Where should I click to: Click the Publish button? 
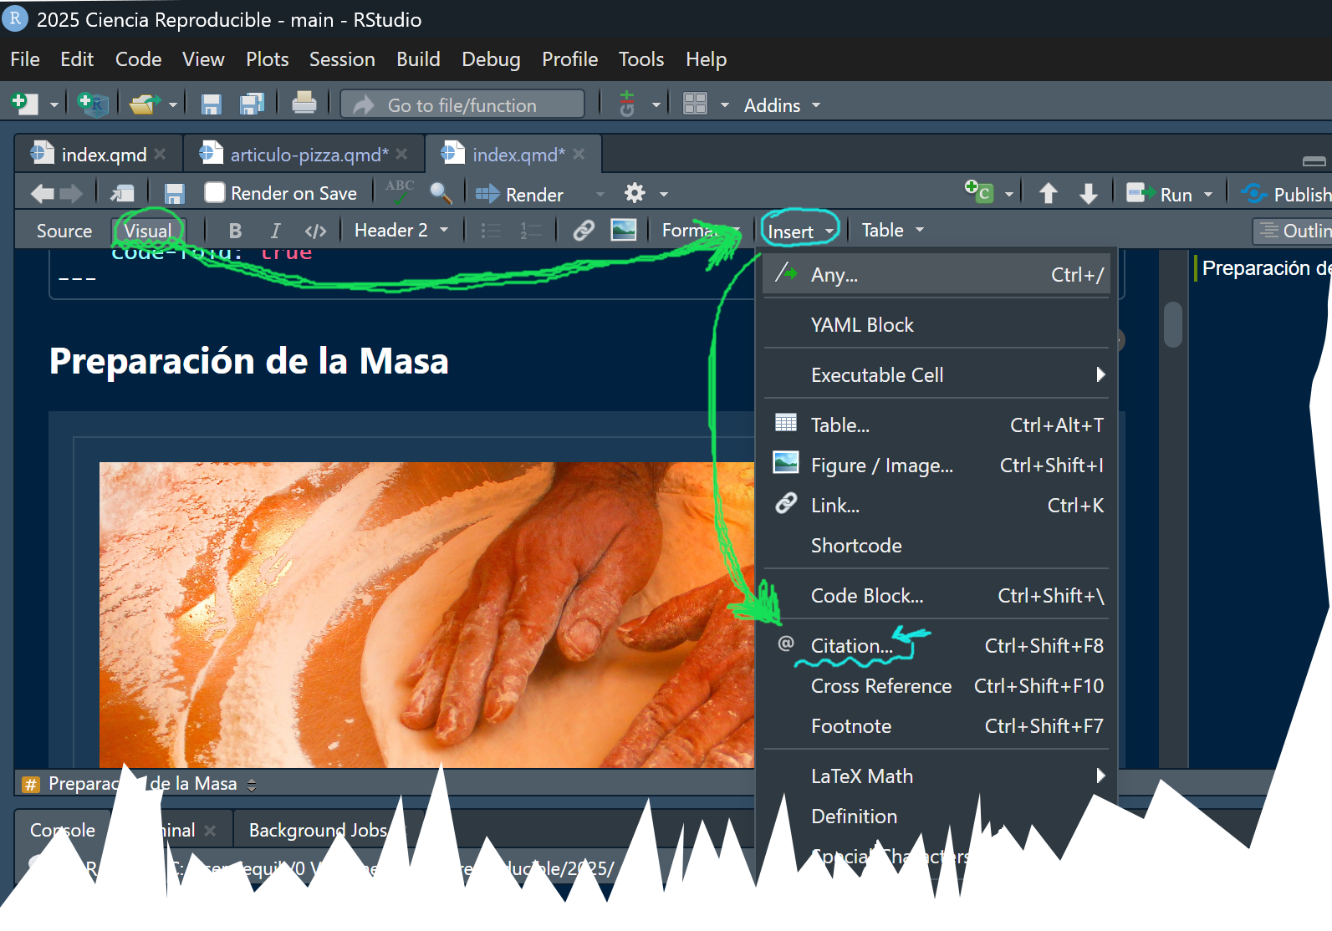click(x=1288, y=194)
